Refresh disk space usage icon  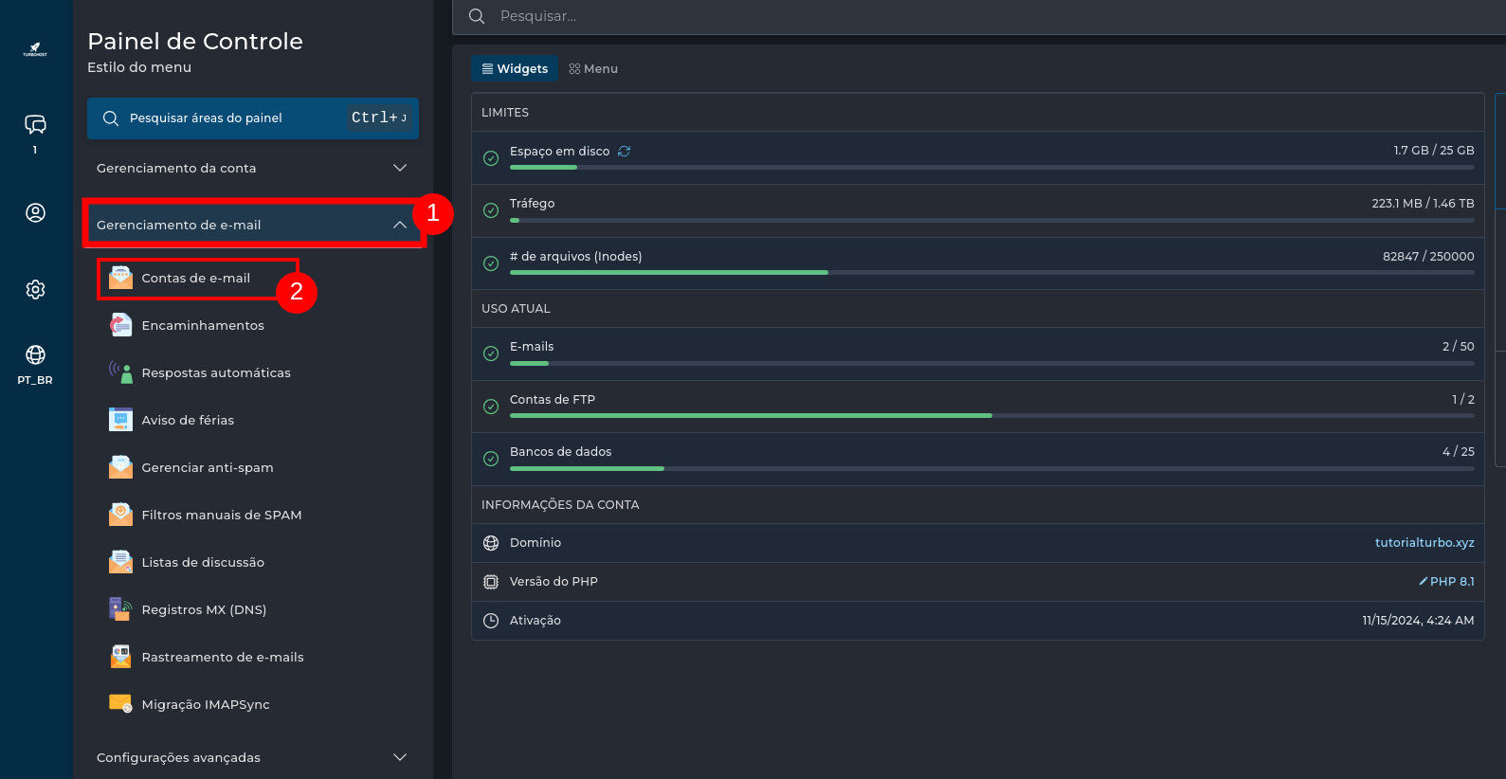[624, 152]
